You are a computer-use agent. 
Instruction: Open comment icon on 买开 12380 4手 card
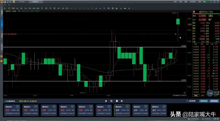(36, 106)
